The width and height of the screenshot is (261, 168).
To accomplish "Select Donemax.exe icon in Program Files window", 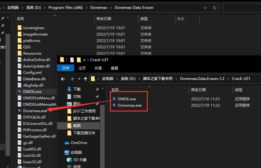I will [20, 110].
